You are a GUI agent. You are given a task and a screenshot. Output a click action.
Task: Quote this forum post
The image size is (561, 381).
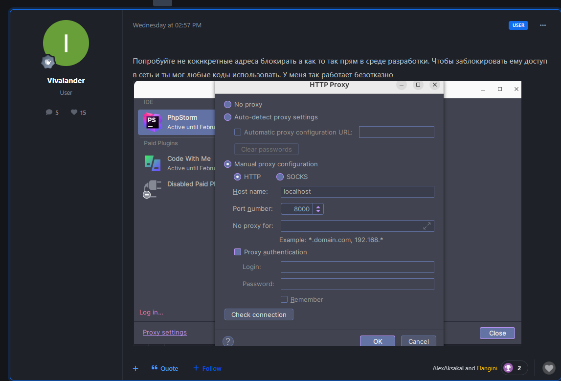click(x=165, y=368)
